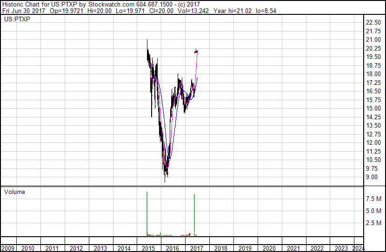Select the 2022 year label

pos(317,248)
